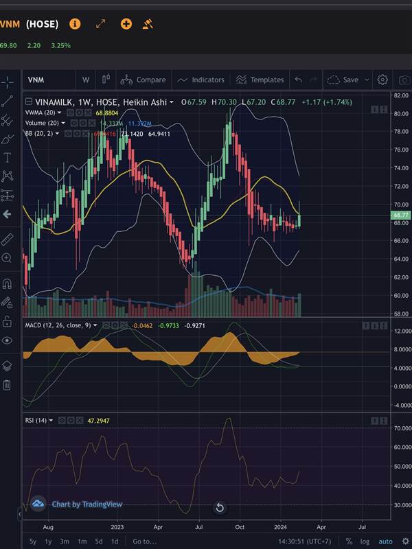Open the Volume (20) dropdown arrow

(x=63, y=123)
